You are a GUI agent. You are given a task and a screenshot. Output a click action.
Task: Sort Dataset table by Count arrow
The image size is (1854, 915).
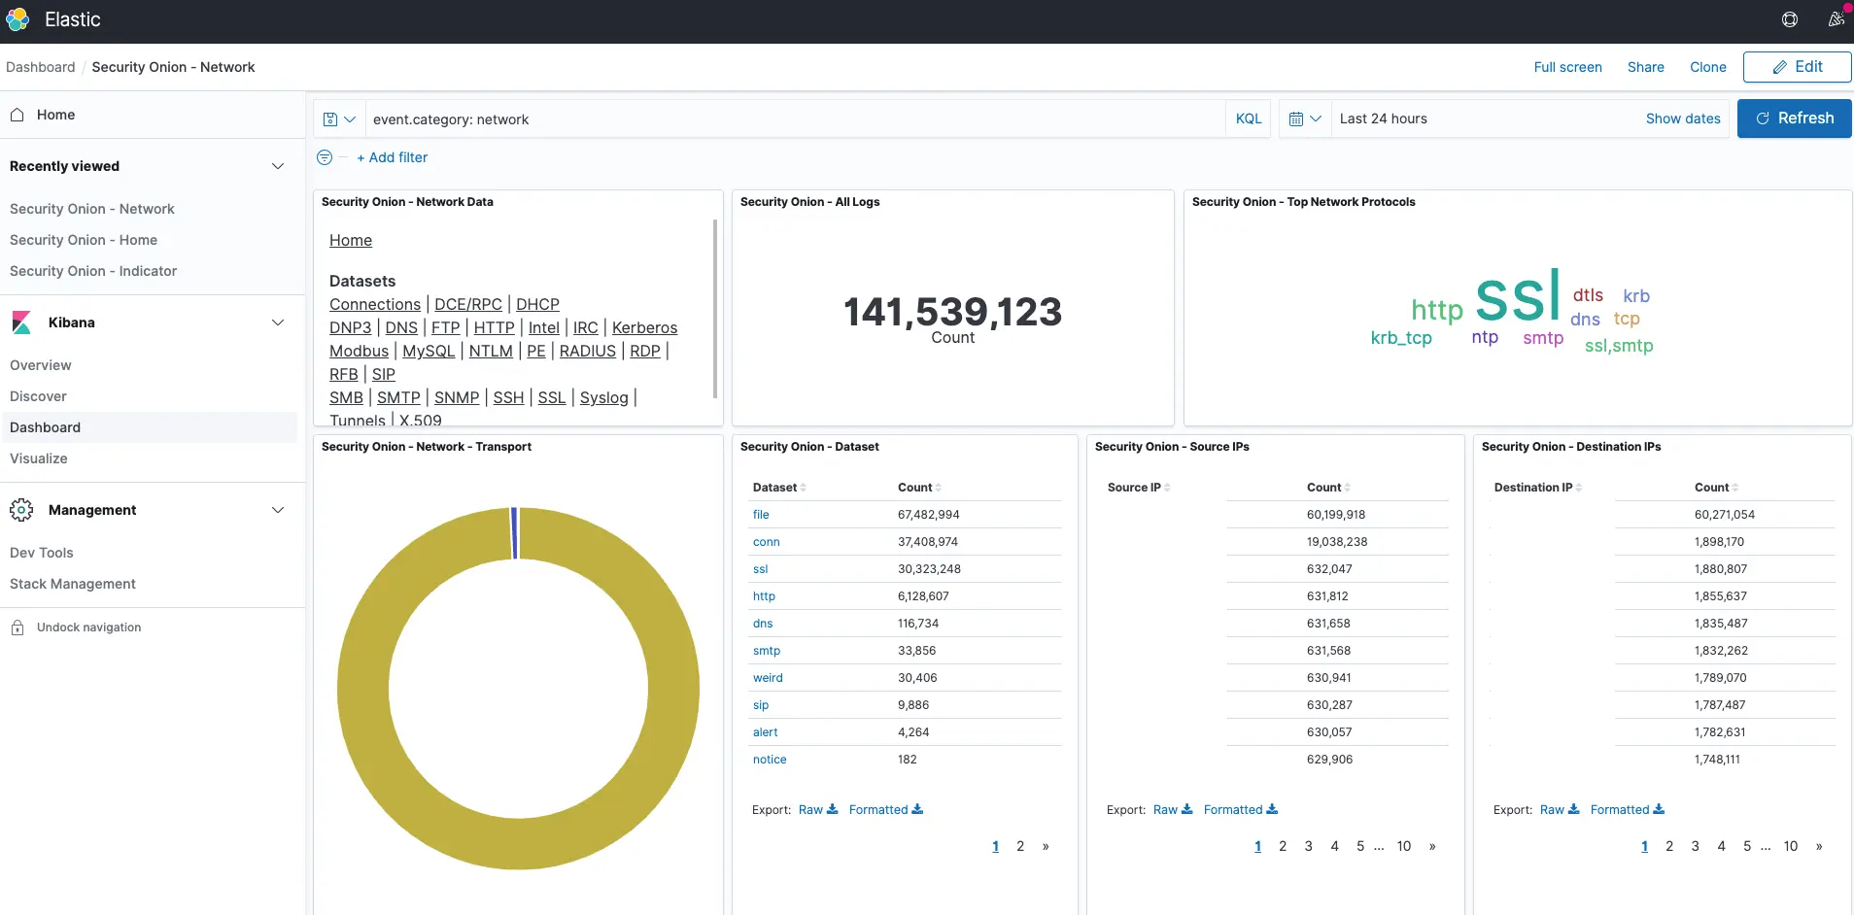tap(938, 488)
